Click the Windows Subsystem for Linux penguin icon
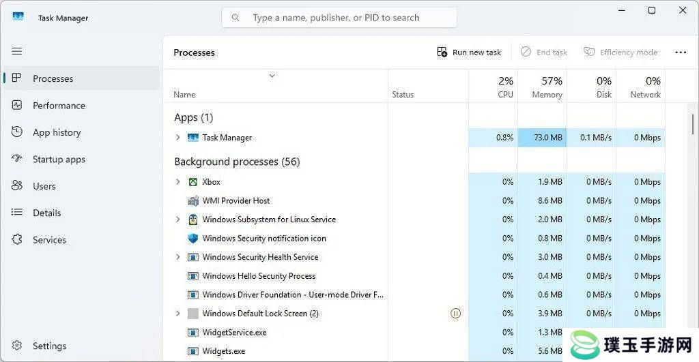Image resolution: width=699 pixels, height=362 pixels. pyautogui.click(x=193, y=219)
